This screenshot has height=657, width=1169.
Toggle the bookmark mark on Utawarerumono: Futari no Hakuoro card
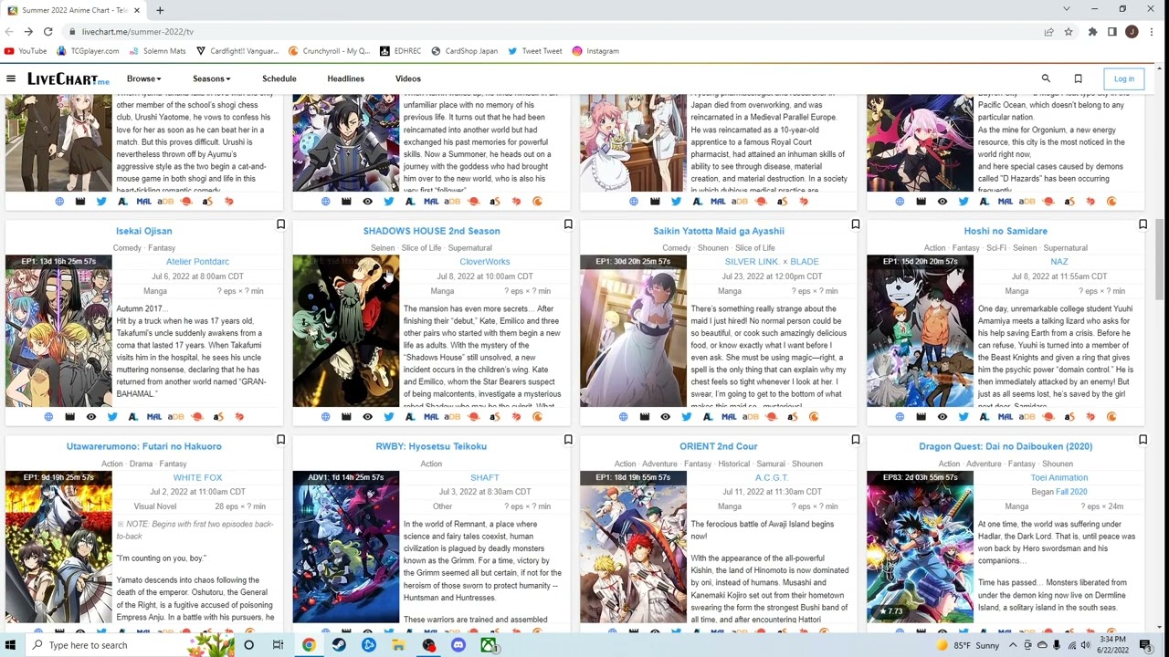pos(280,440)
